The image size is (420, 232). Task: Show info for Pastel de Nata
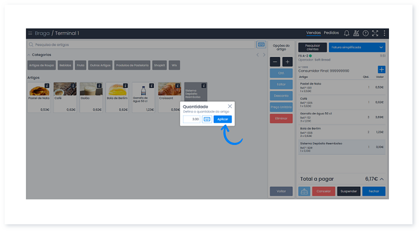click(x=47, y=86)
